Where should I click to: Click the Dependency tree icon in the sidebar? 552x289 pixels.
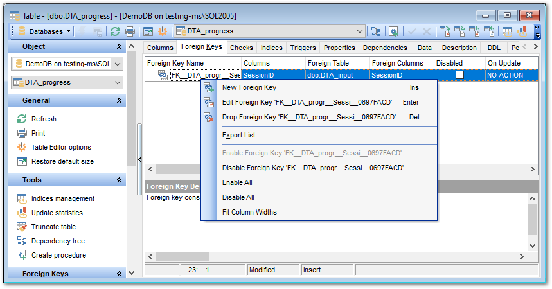tap(22, 241)
